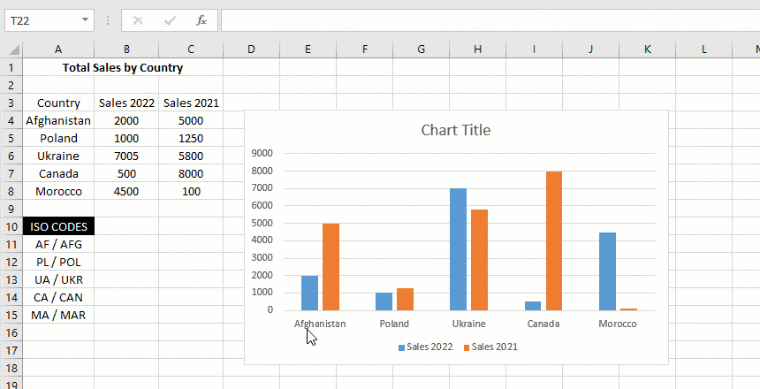Select the blue Ukraine 2022 bar
This screenshot has height=389, width=760.
coord(458,249)
